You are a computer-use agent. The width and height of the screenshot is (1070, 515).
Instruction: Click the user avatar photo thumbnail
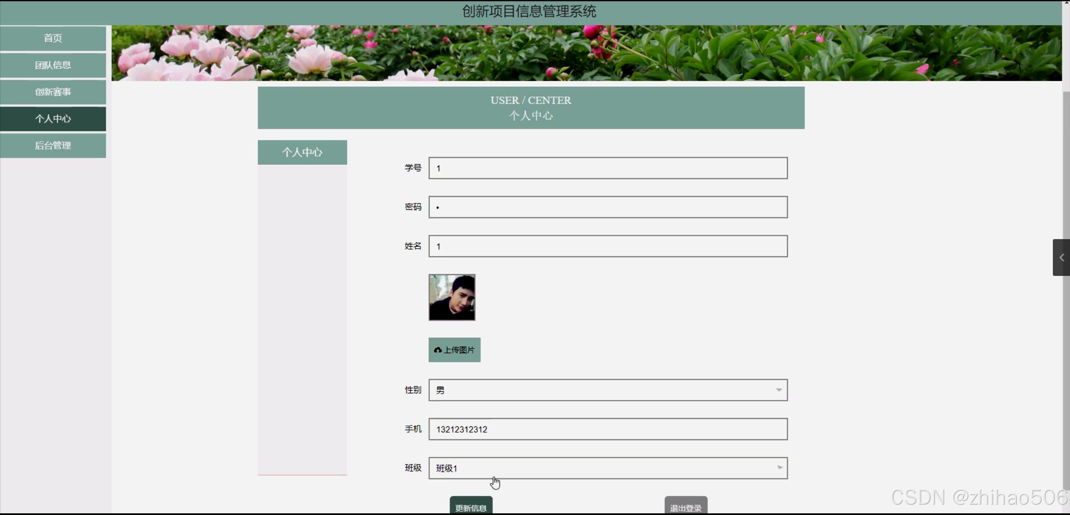point(452,298)
